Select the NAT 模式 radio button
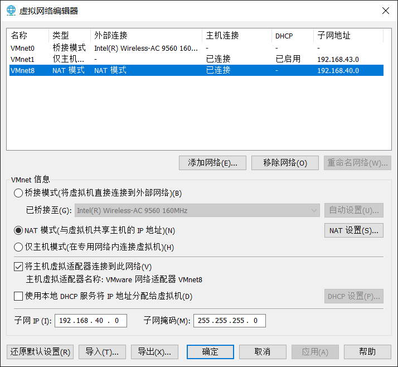The height and width of the screenshot is (367, 398). tap(18, 230)
